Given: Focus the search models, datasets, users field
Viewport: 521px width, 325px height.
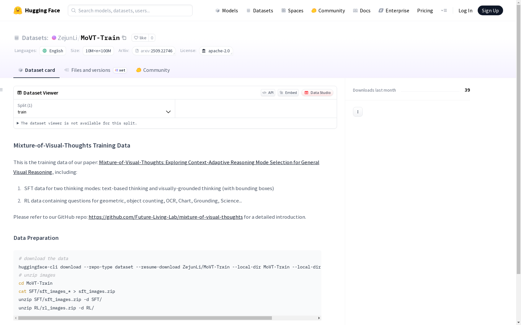Looking at the screenshot, I should (130, 10).
